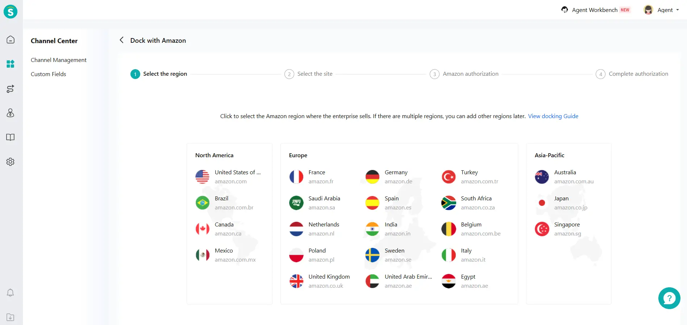The image size is (687, 325).
Task: Click the North America heading
Action: click(215, 155)
